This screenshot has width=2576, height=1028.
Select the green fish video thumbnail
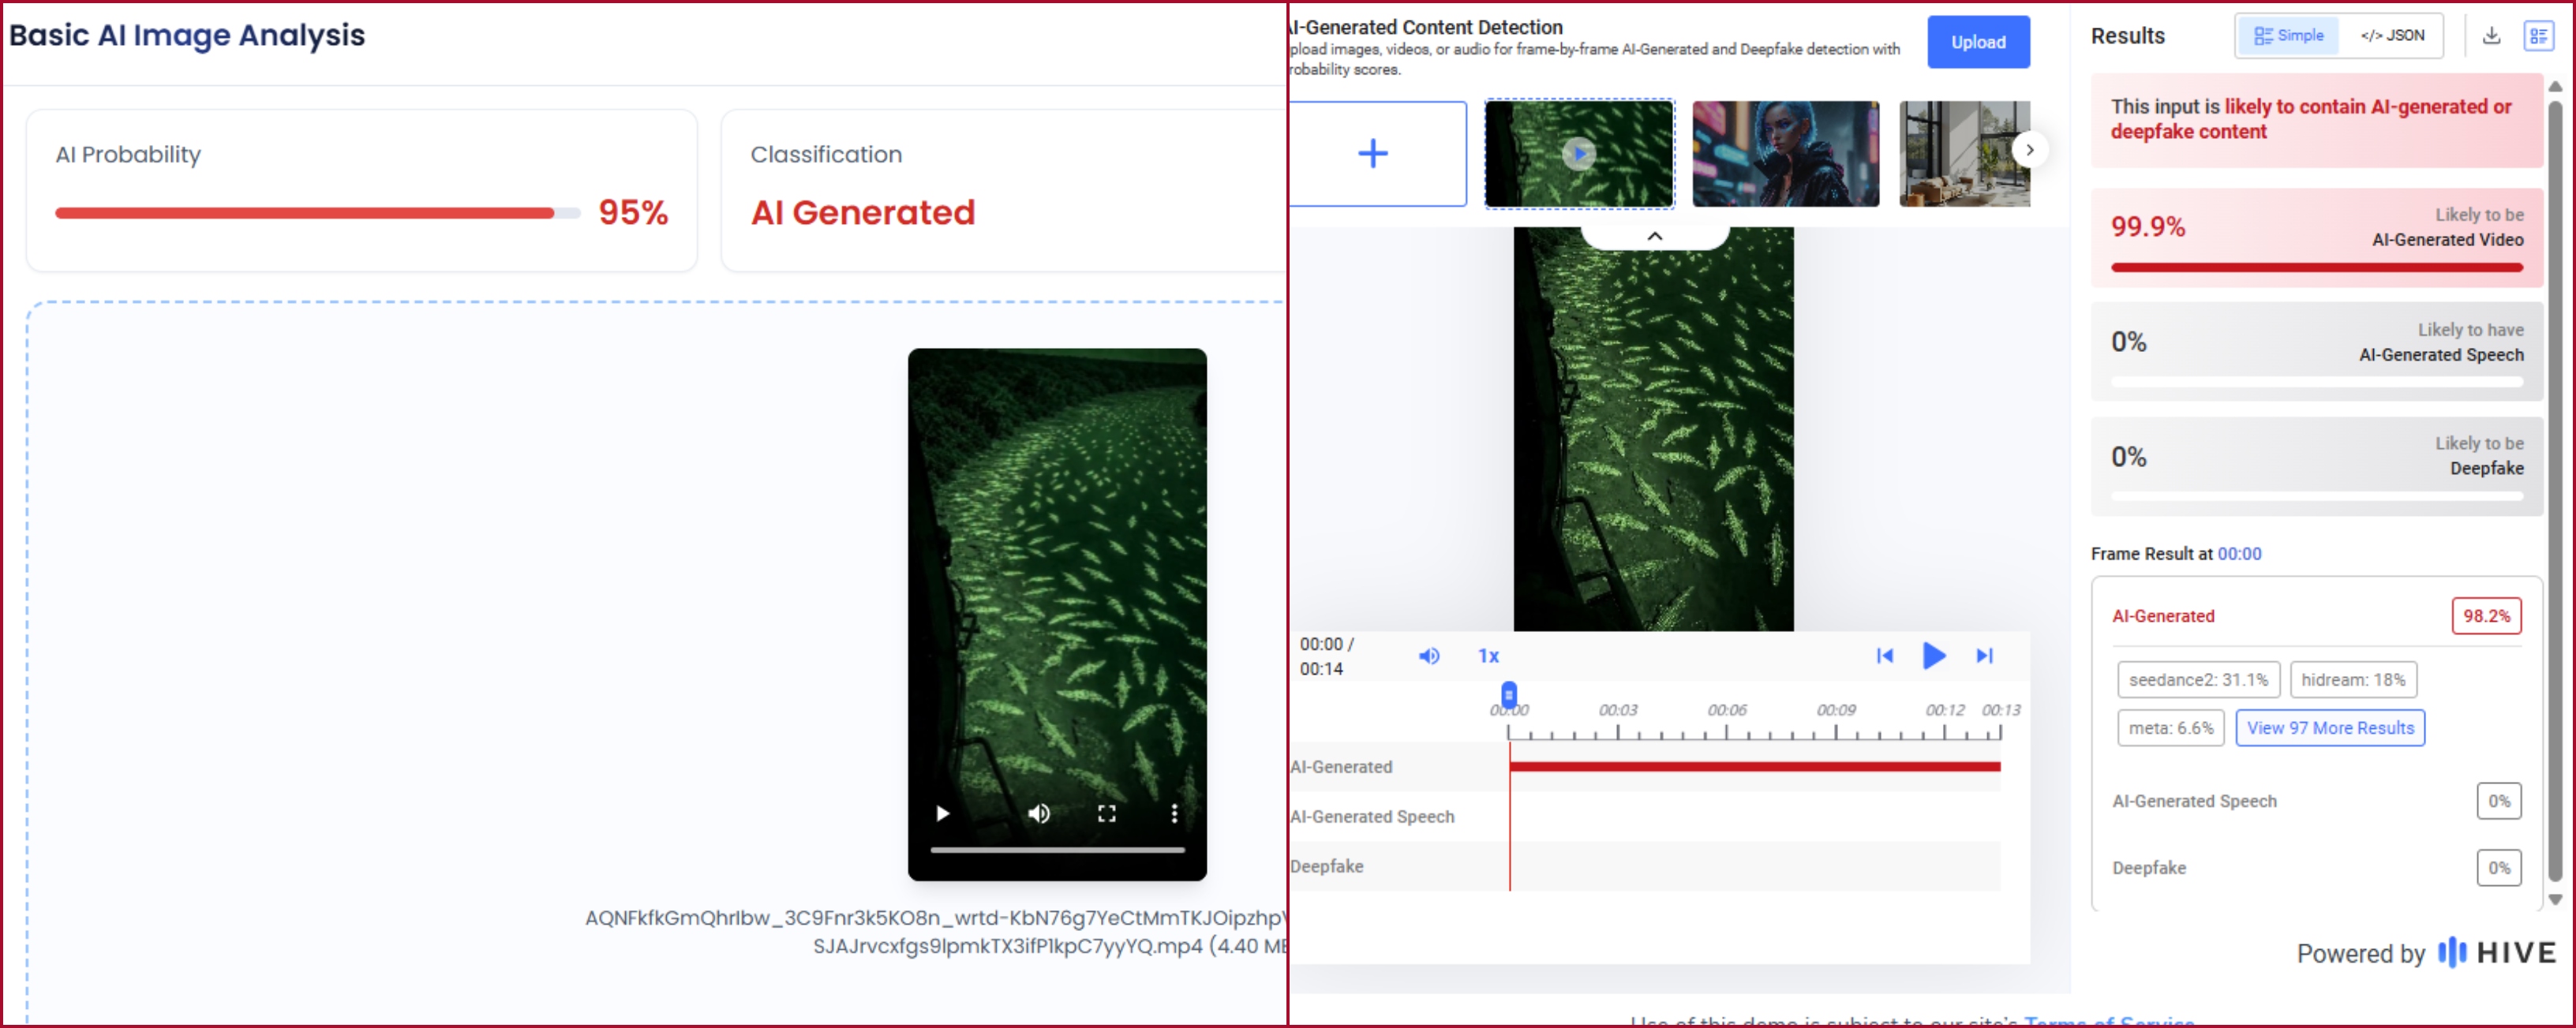1579,153
